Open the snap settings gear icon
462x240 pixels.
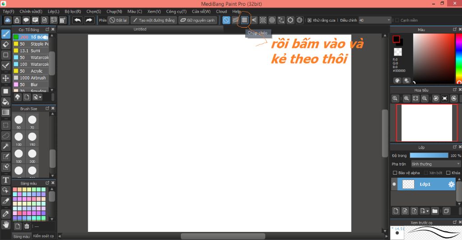300,20
